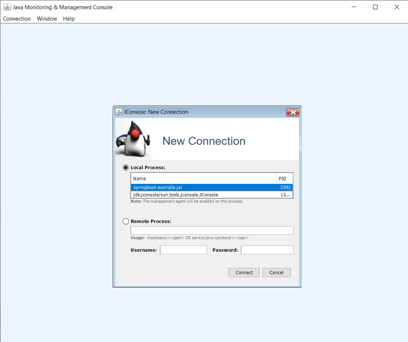Focus the Username input field
This screenshot has height=342, width=408.
183,250
